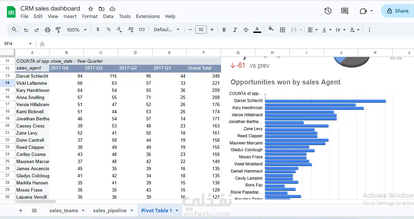This screenshot has width=414, height=219.
Task: Toggle strikethrough formatting
Action: click(x=246, y=30)
